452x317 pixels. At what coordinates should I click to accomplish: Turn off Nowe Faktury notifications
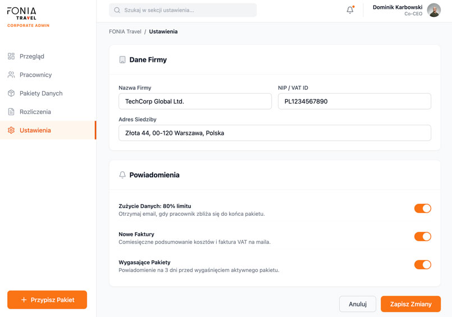pyautogui.click(x=422, y=237)
